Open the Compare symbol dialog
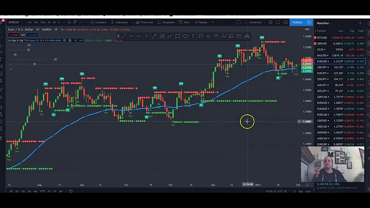370x208 pixels. click(98, 22)
